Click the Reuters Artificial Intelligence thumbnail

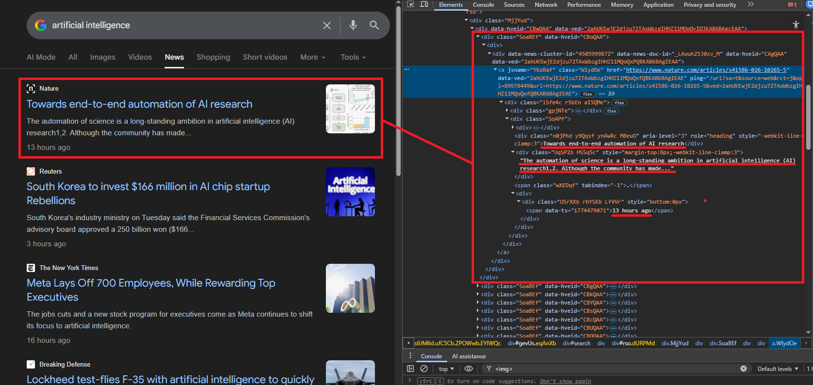(350, 192)
